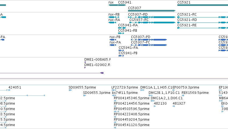Click the 481927 feature label
Image resolution: width=228 pixels, height=129 pixels.
click(x=179, y=104)
